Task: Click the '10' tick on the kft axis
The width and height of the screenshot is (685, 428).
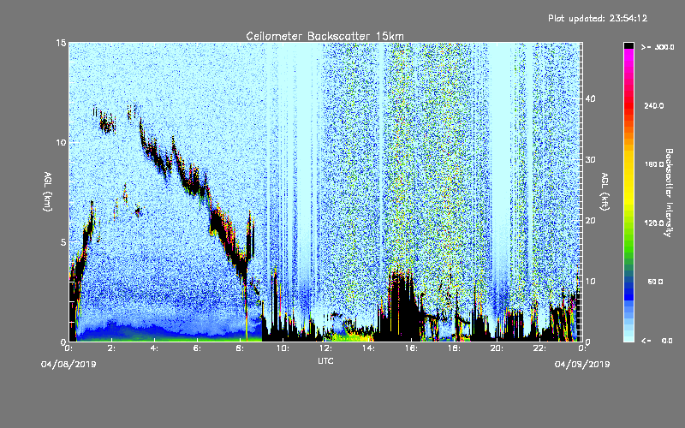Action: click(x=590, y=282)
